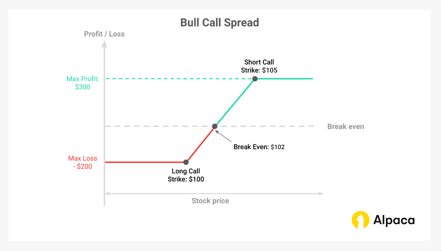
Task: Click the green dashed max profit line
Action: point(178,79)
